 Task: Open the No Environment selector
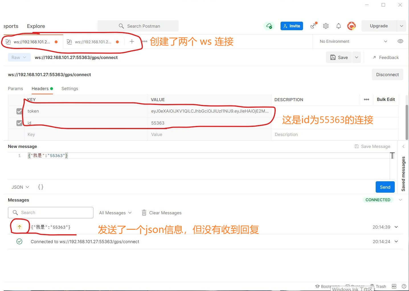coord(353,41)
